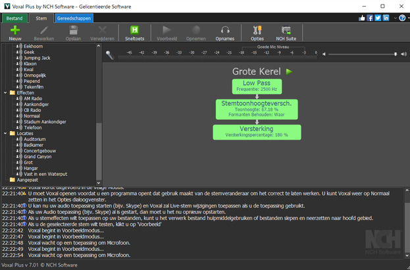Select the Auditorium location
The image size is (410, 270).
tap(34, 139)
